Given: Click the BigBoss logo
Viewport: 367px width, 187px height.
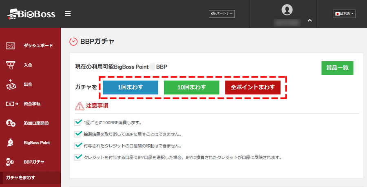Looking at the screenshot, I should tap(31, 14).
